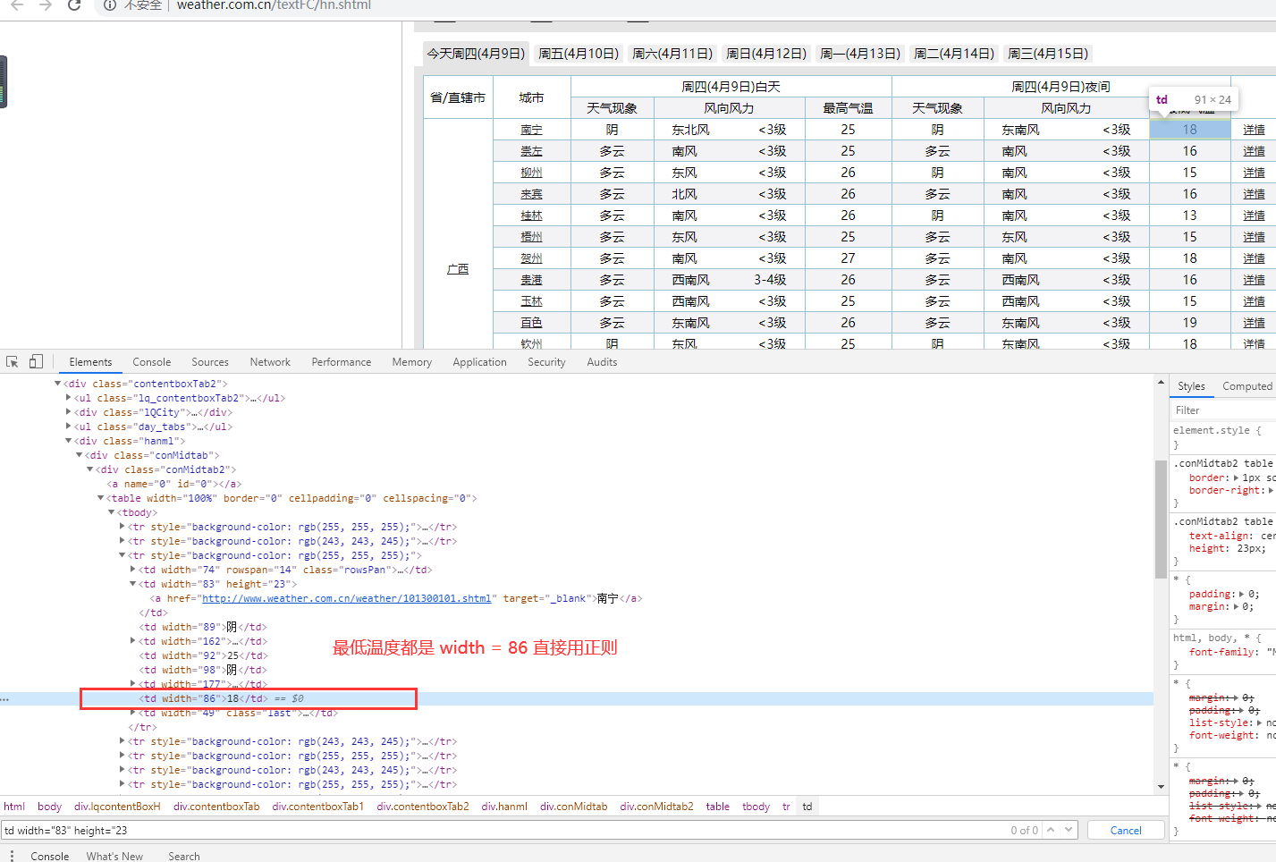Jump to the next search result arrow
1276x862 pixels.
(x=1069, y=830)
